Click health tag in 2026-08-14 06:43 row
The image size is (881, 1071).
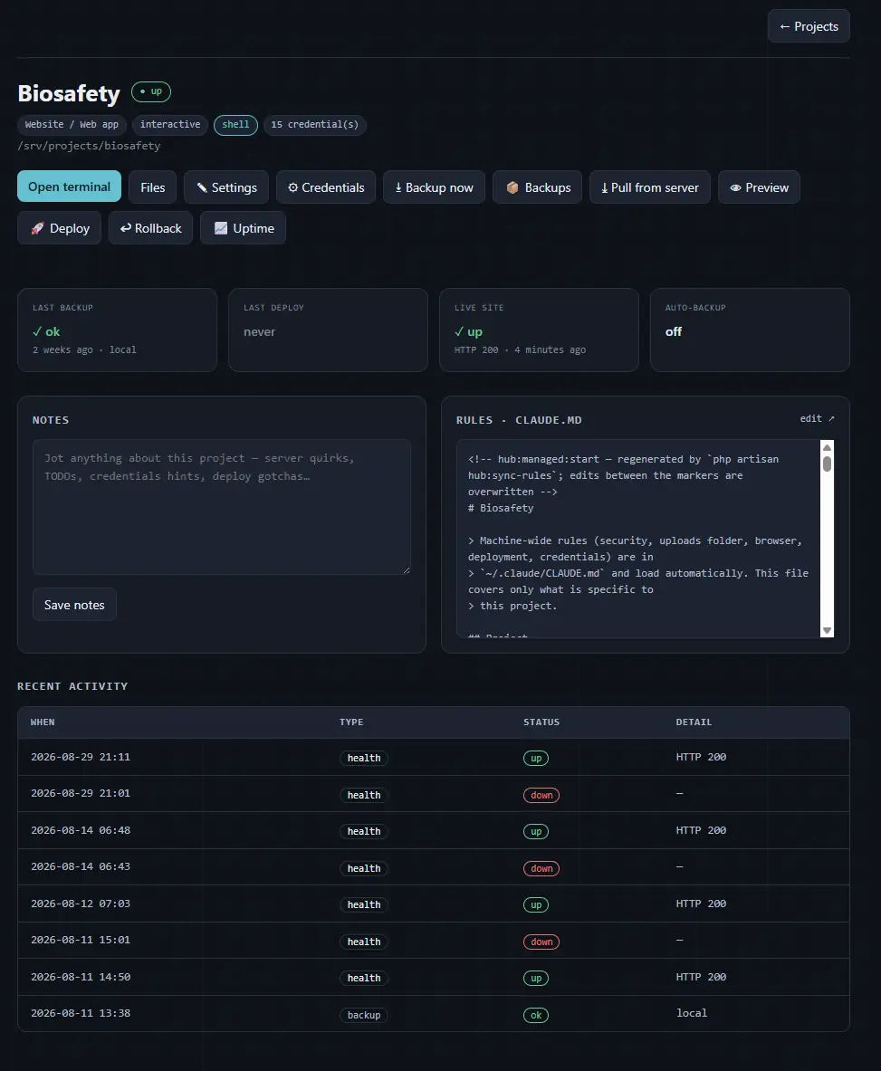[364, 868]
